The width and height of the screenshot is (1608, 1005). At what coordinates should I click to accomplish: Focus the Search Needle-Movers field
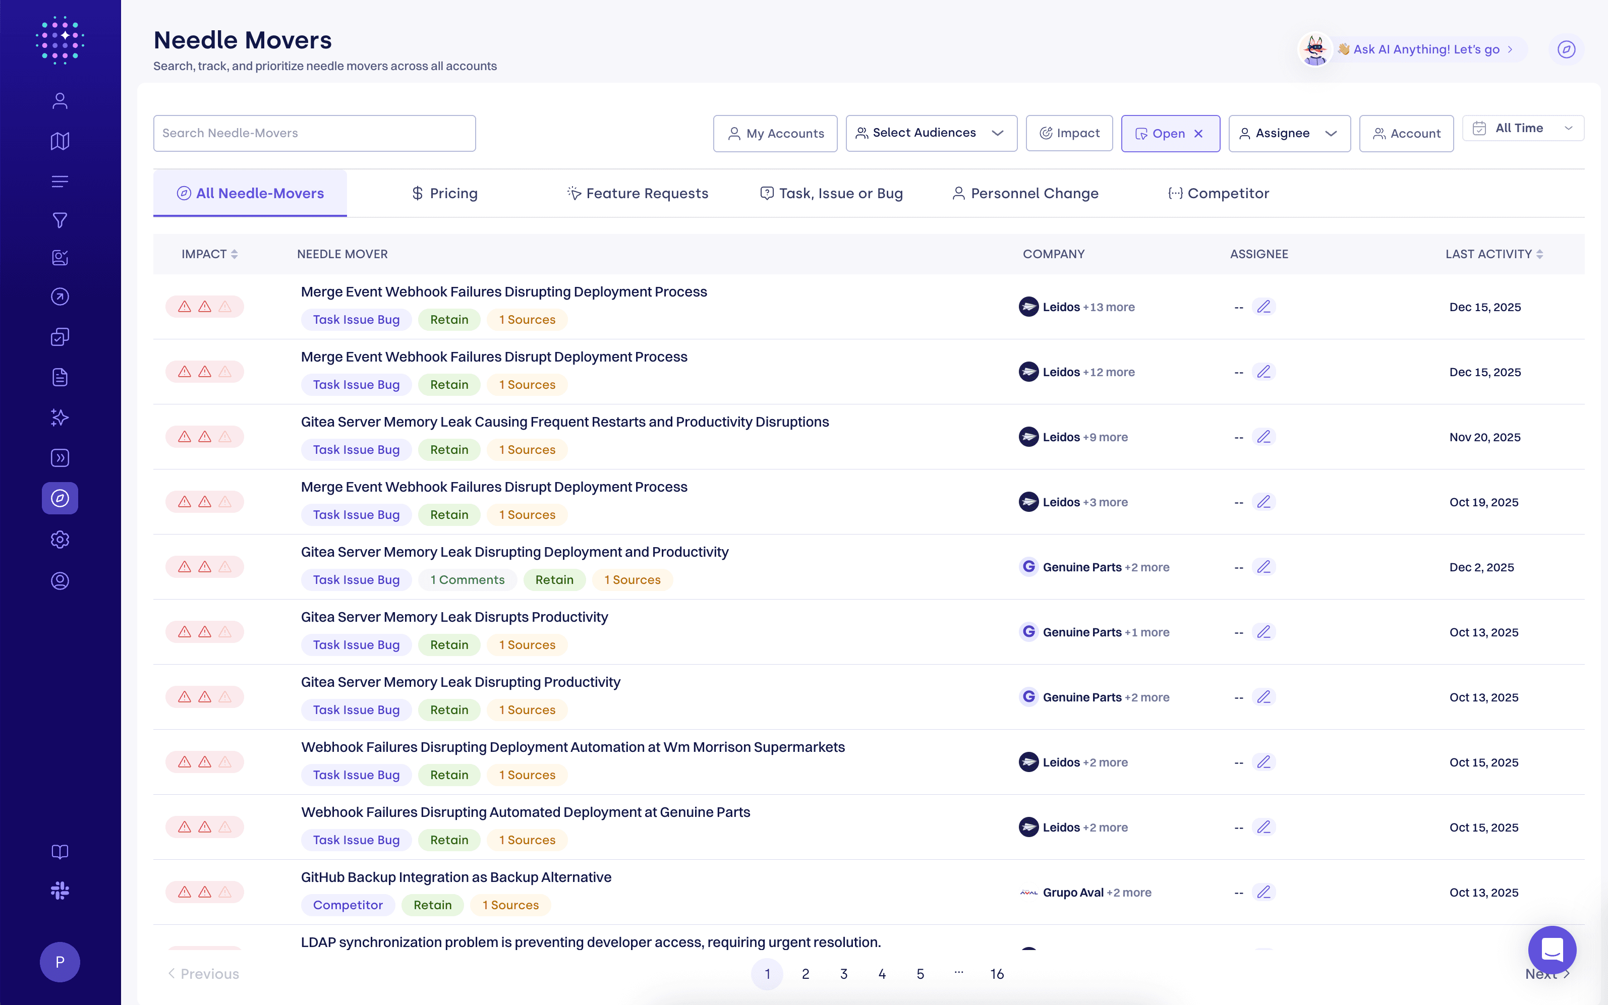(314, 134)
